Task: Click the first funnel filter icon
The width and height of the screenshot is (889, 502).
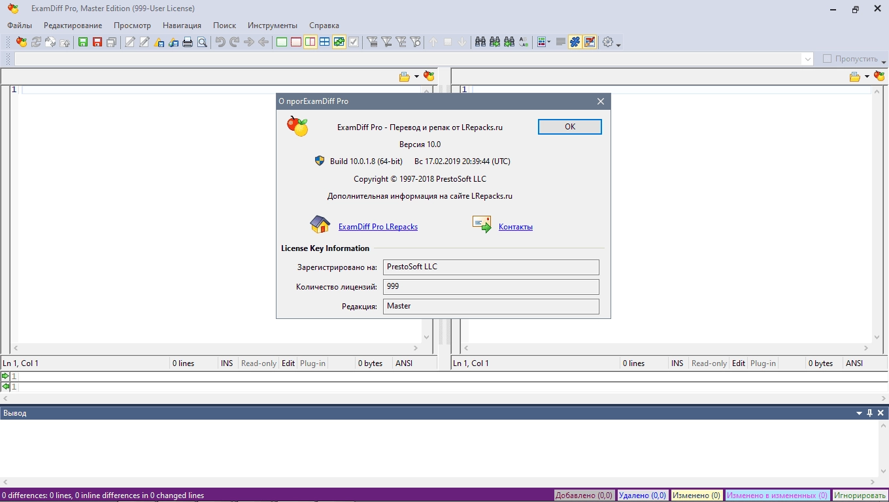Action: [x=373, y=42]
